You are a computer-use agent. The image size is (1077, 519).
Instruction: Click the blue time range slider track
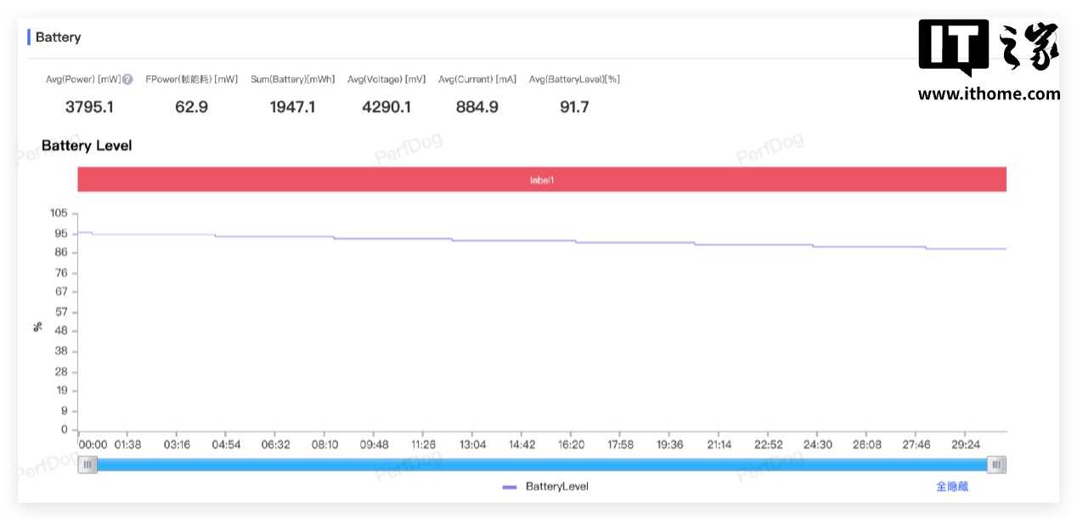[x=544, y=465]
